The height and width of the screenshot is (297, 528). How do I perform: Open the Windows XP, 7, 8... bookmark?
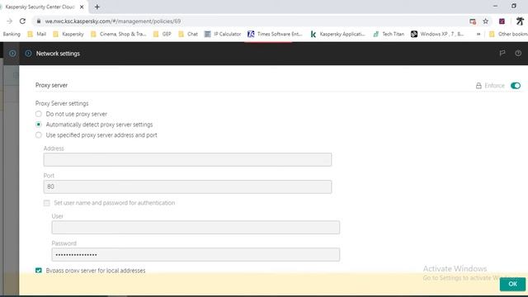[x=437, y=34]
